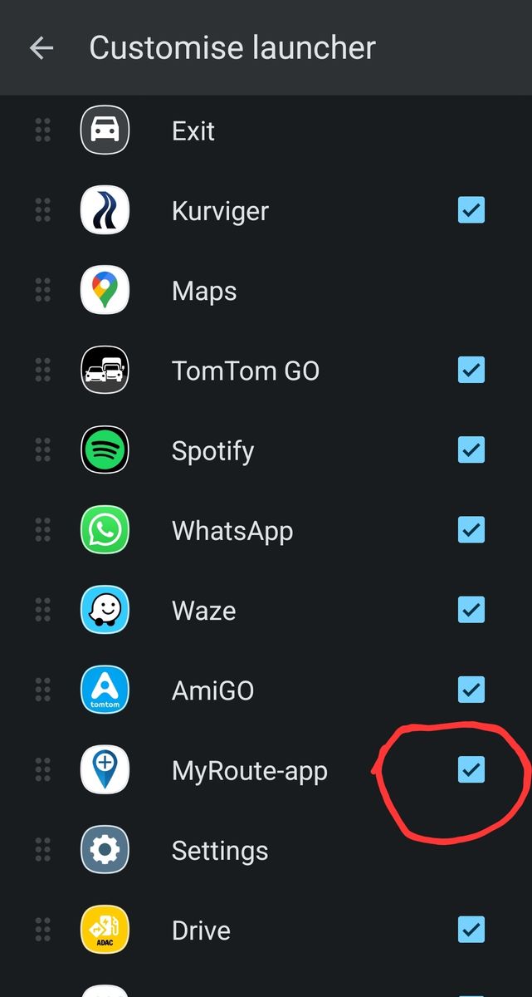Tap the TomTom GO app icon
532x997 pixels.
(105, 371)
